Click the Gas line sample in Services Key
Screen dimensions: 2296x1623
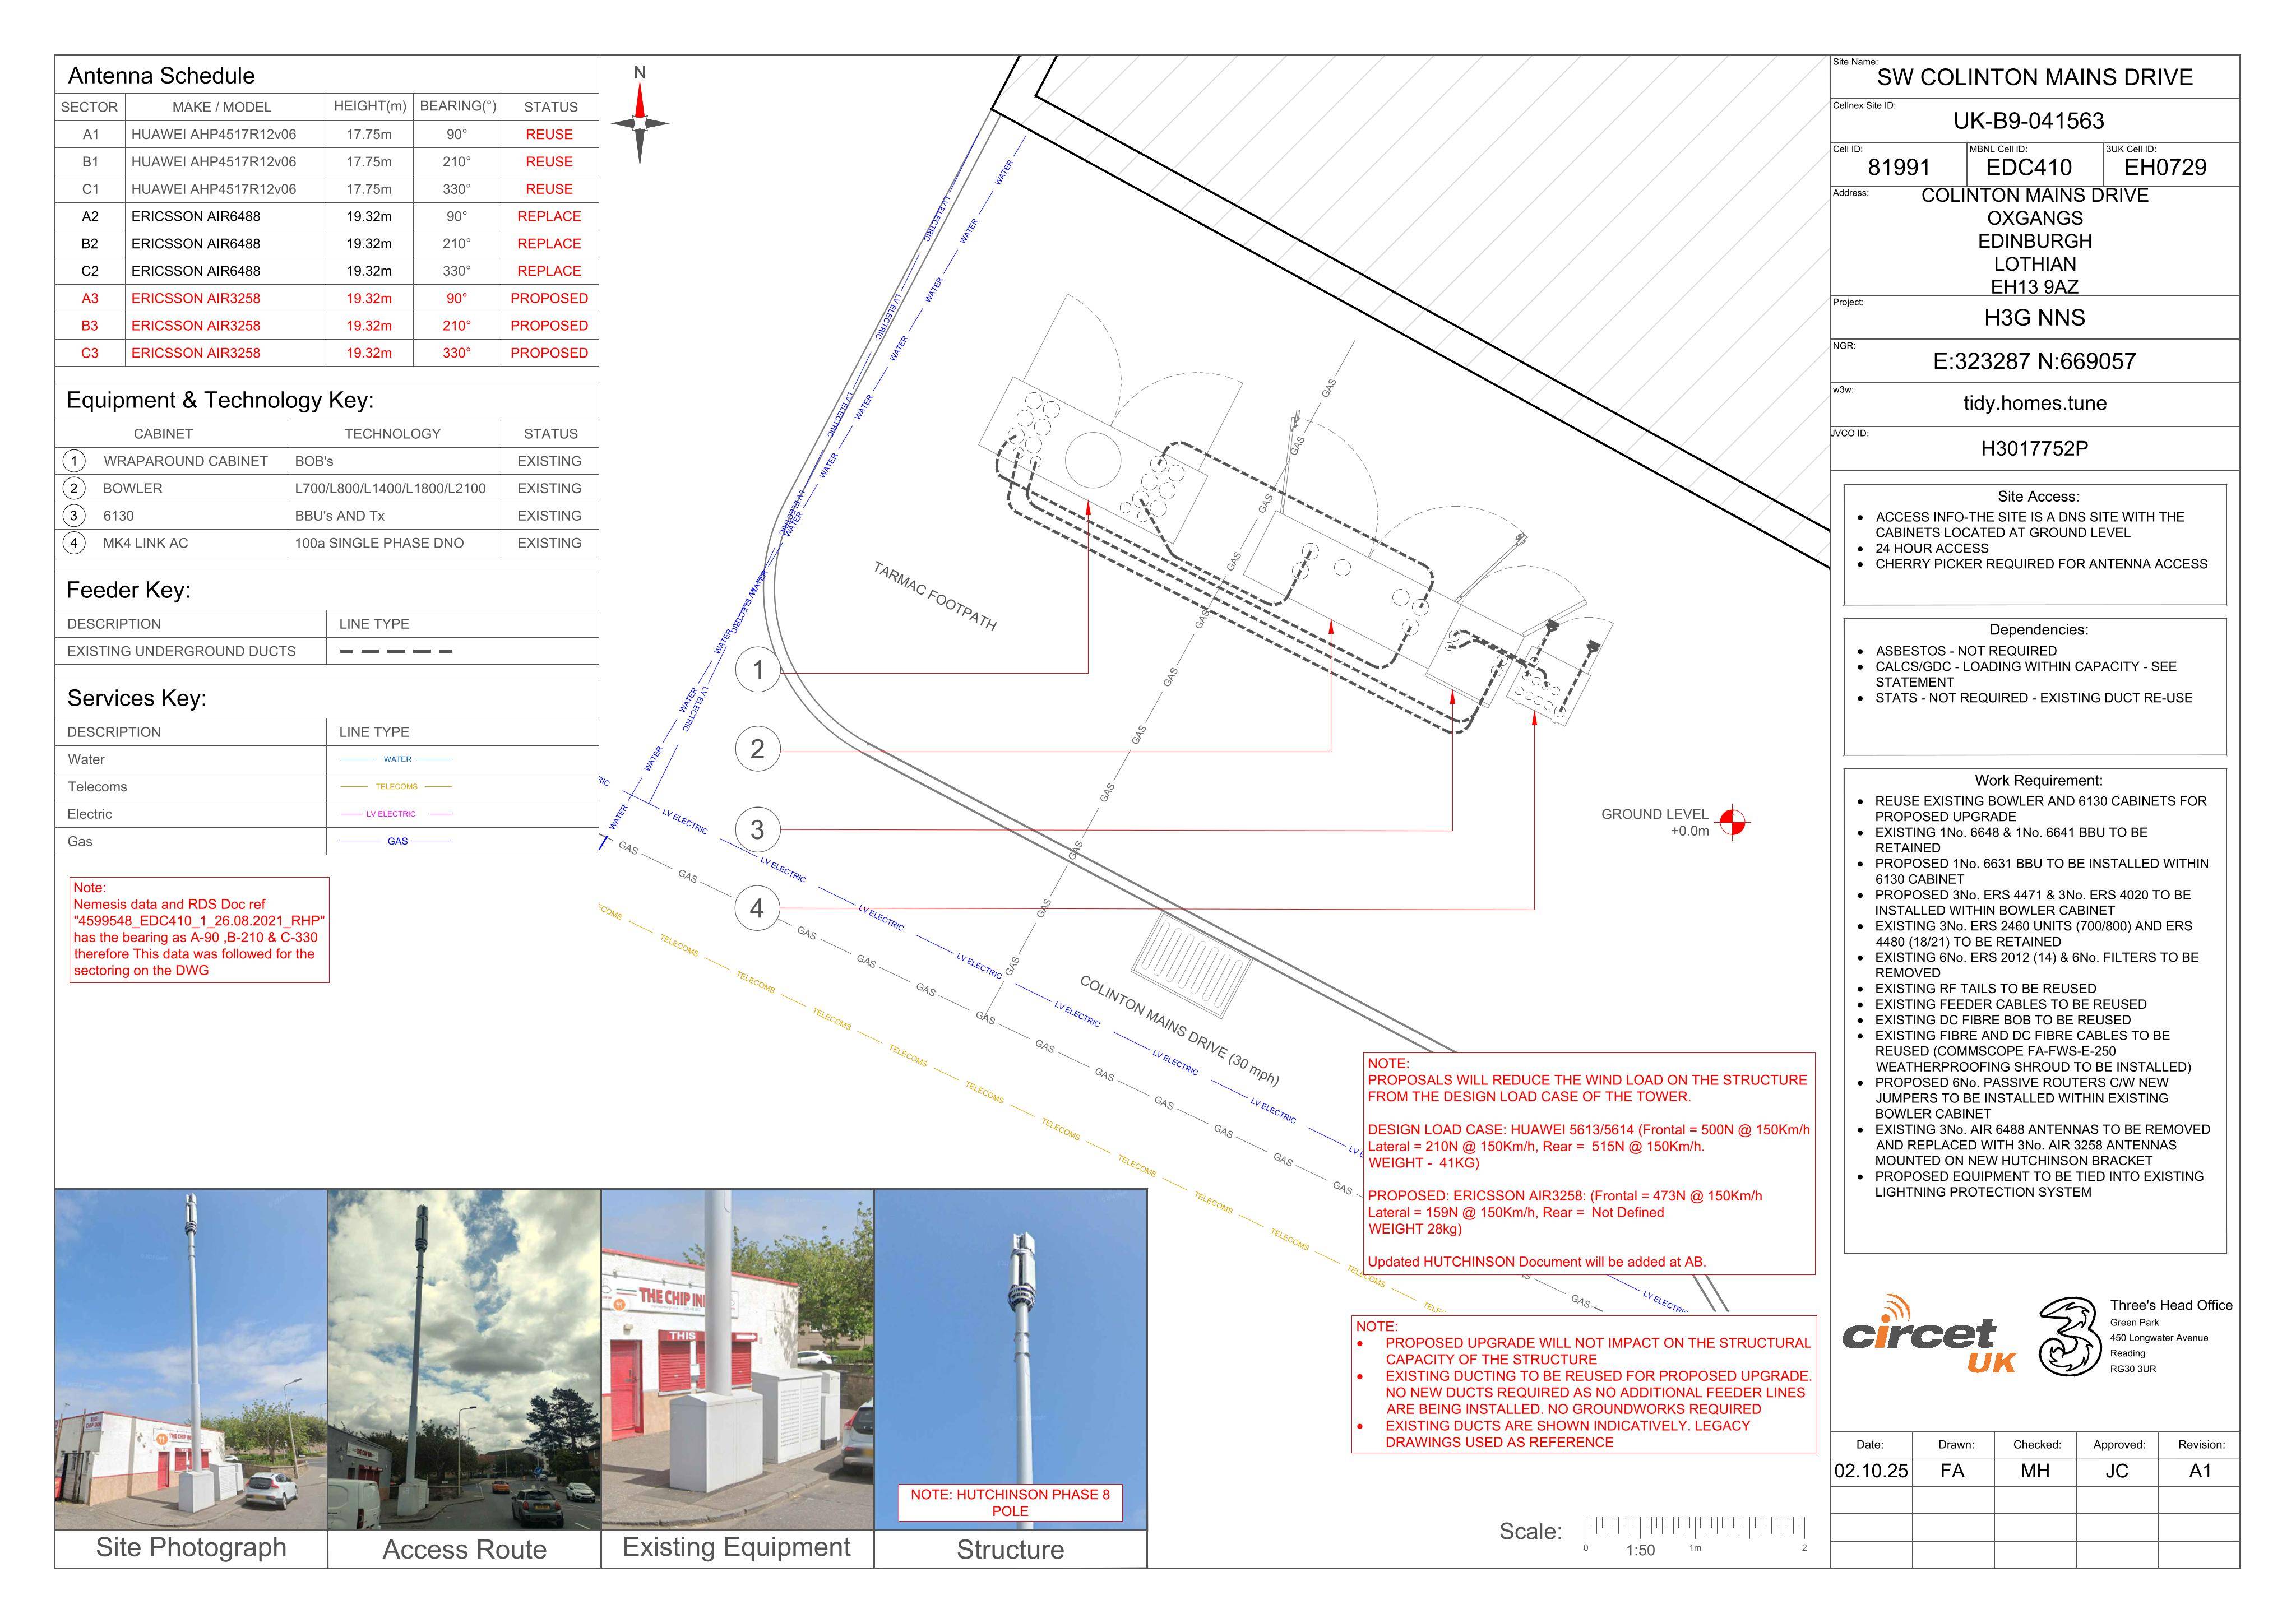click(396, 841)
